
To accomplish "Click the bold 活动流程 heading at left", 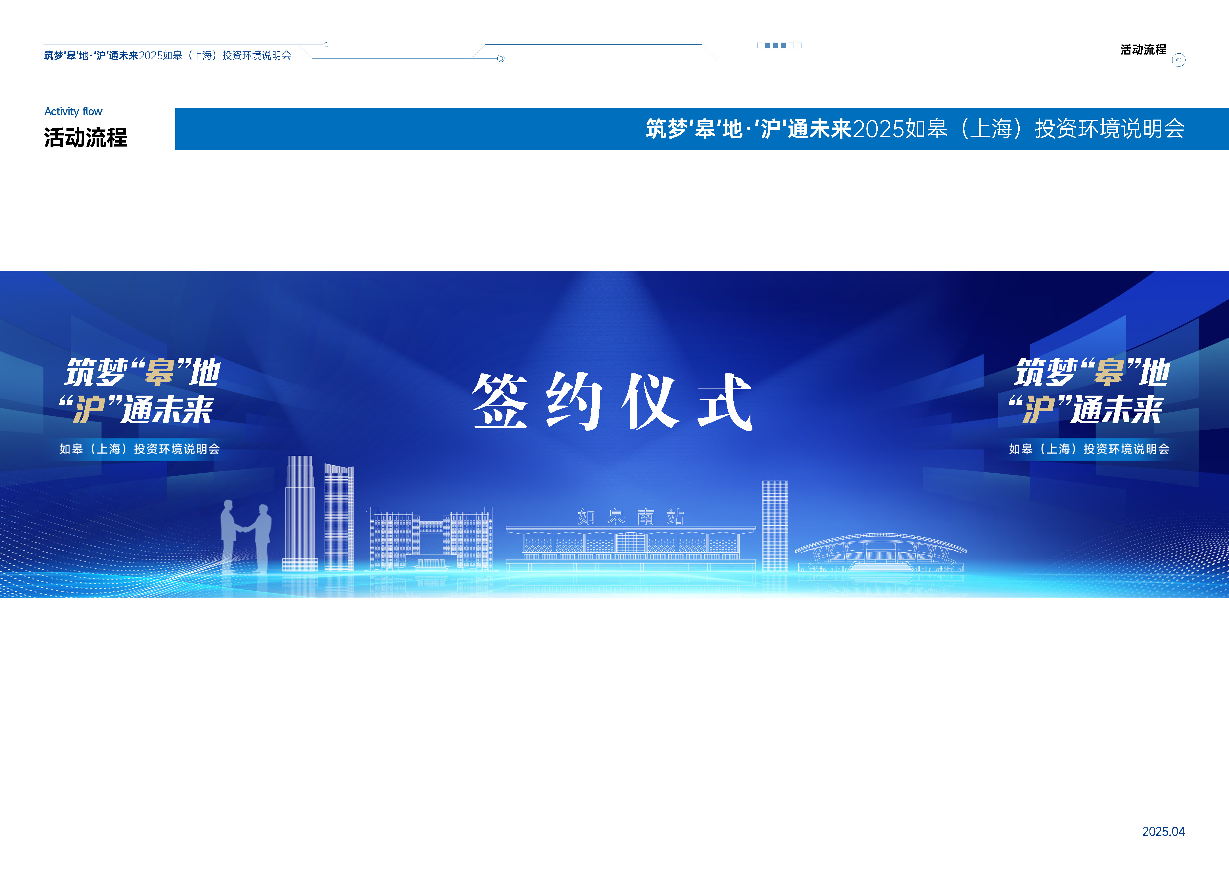I will pyautogui.click(x=86, y=137).
